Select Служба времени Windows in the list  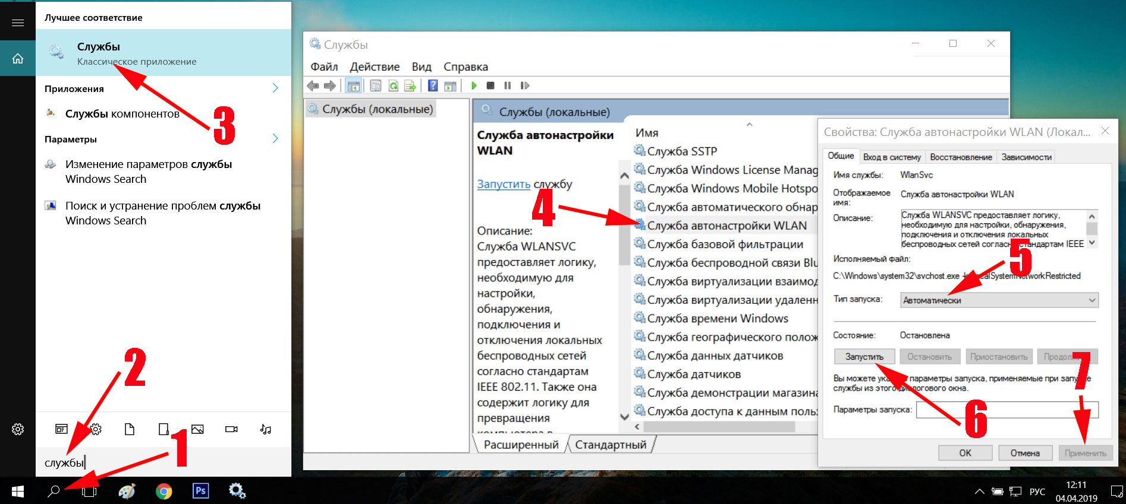tap(718, 318)
